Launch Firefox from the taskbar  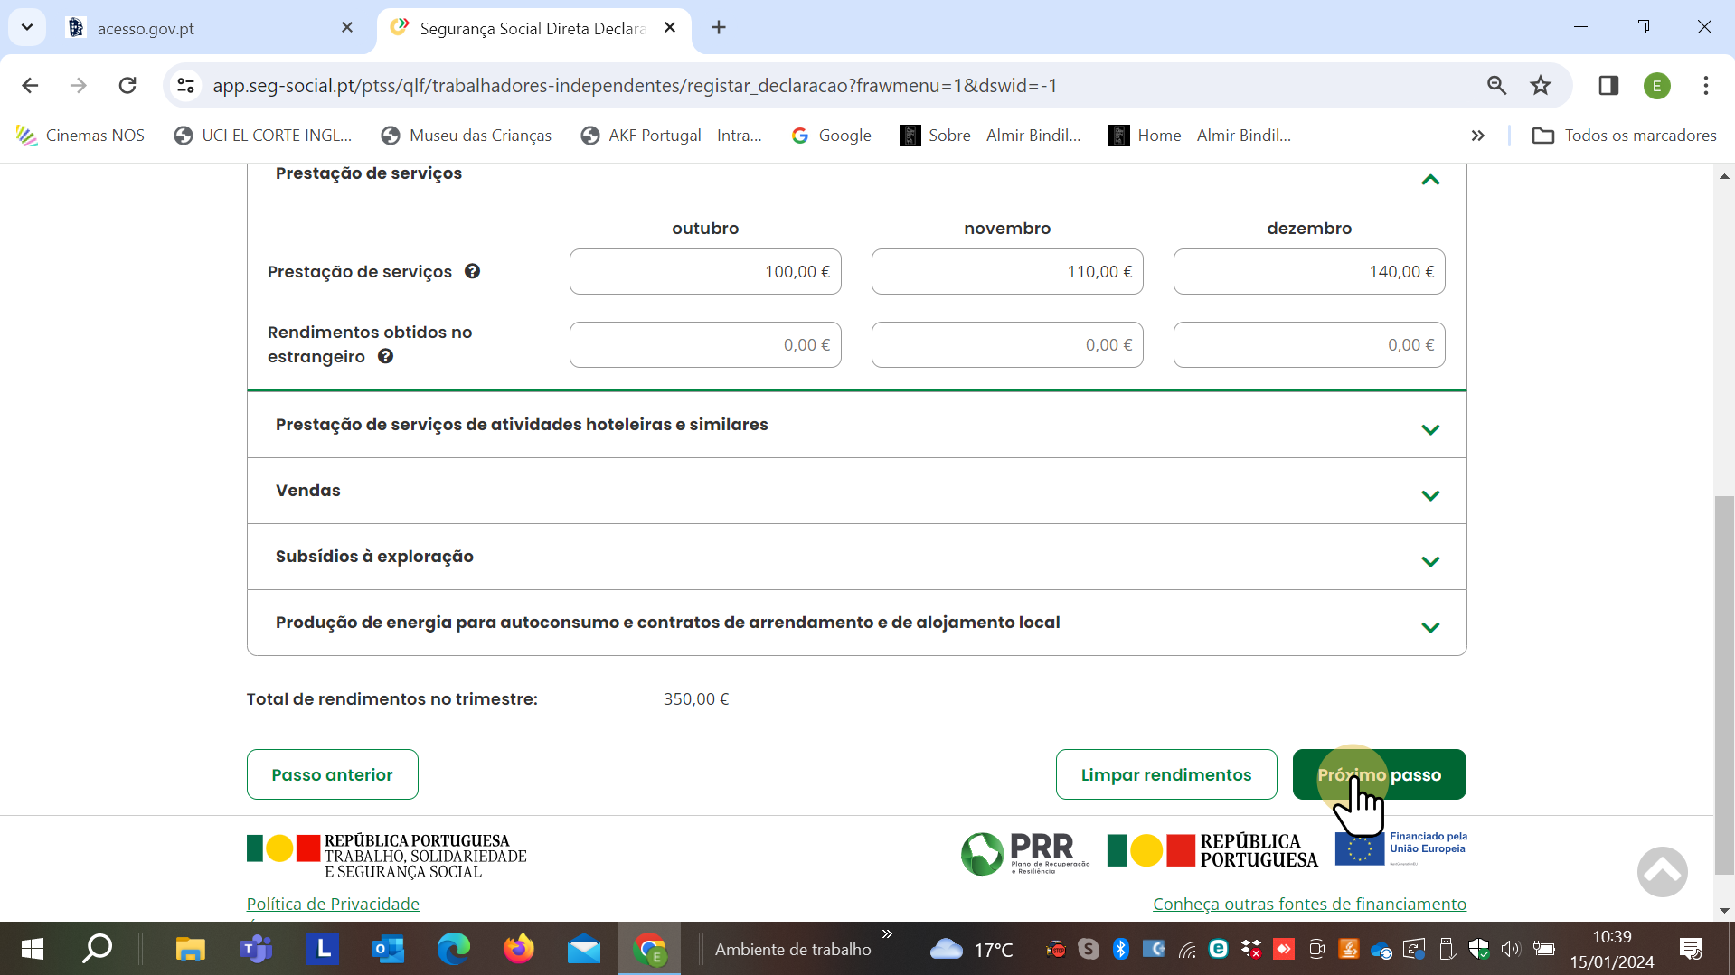click(518, 949)
